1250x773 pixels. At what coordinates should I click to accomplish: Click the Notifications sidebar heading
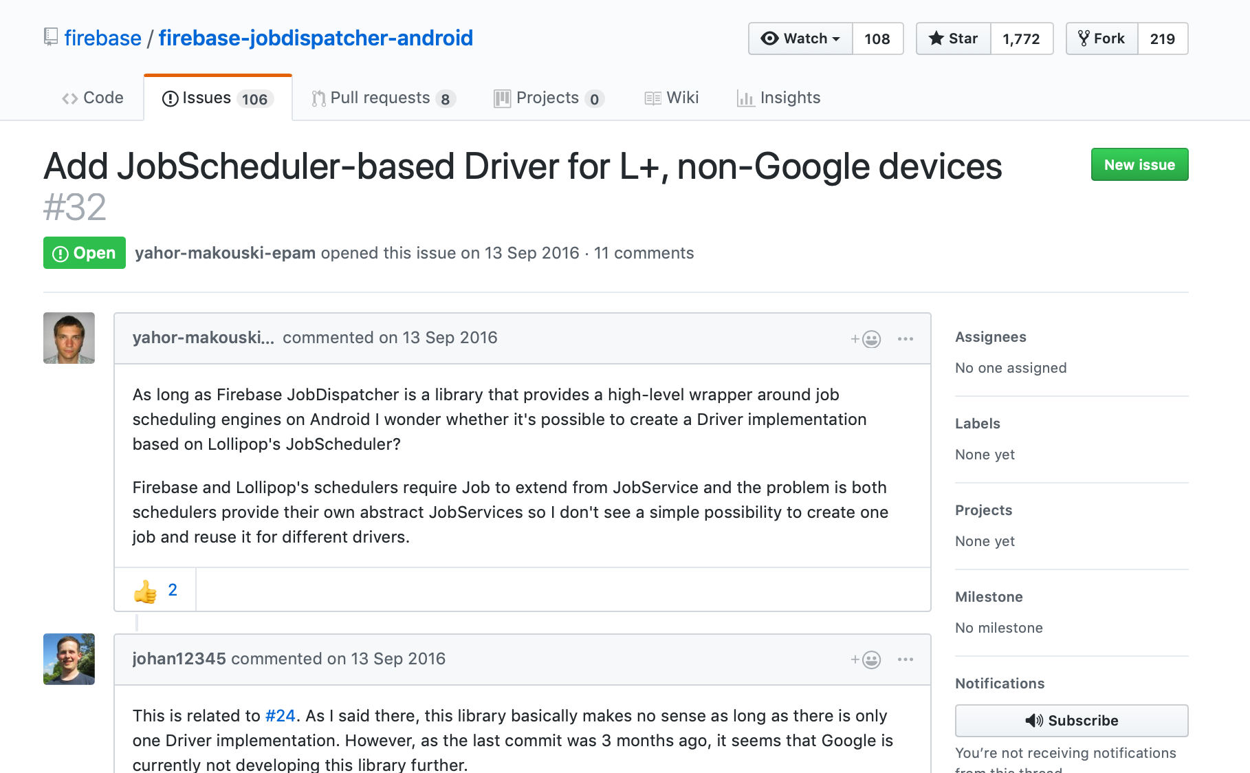coord(1000,684)
